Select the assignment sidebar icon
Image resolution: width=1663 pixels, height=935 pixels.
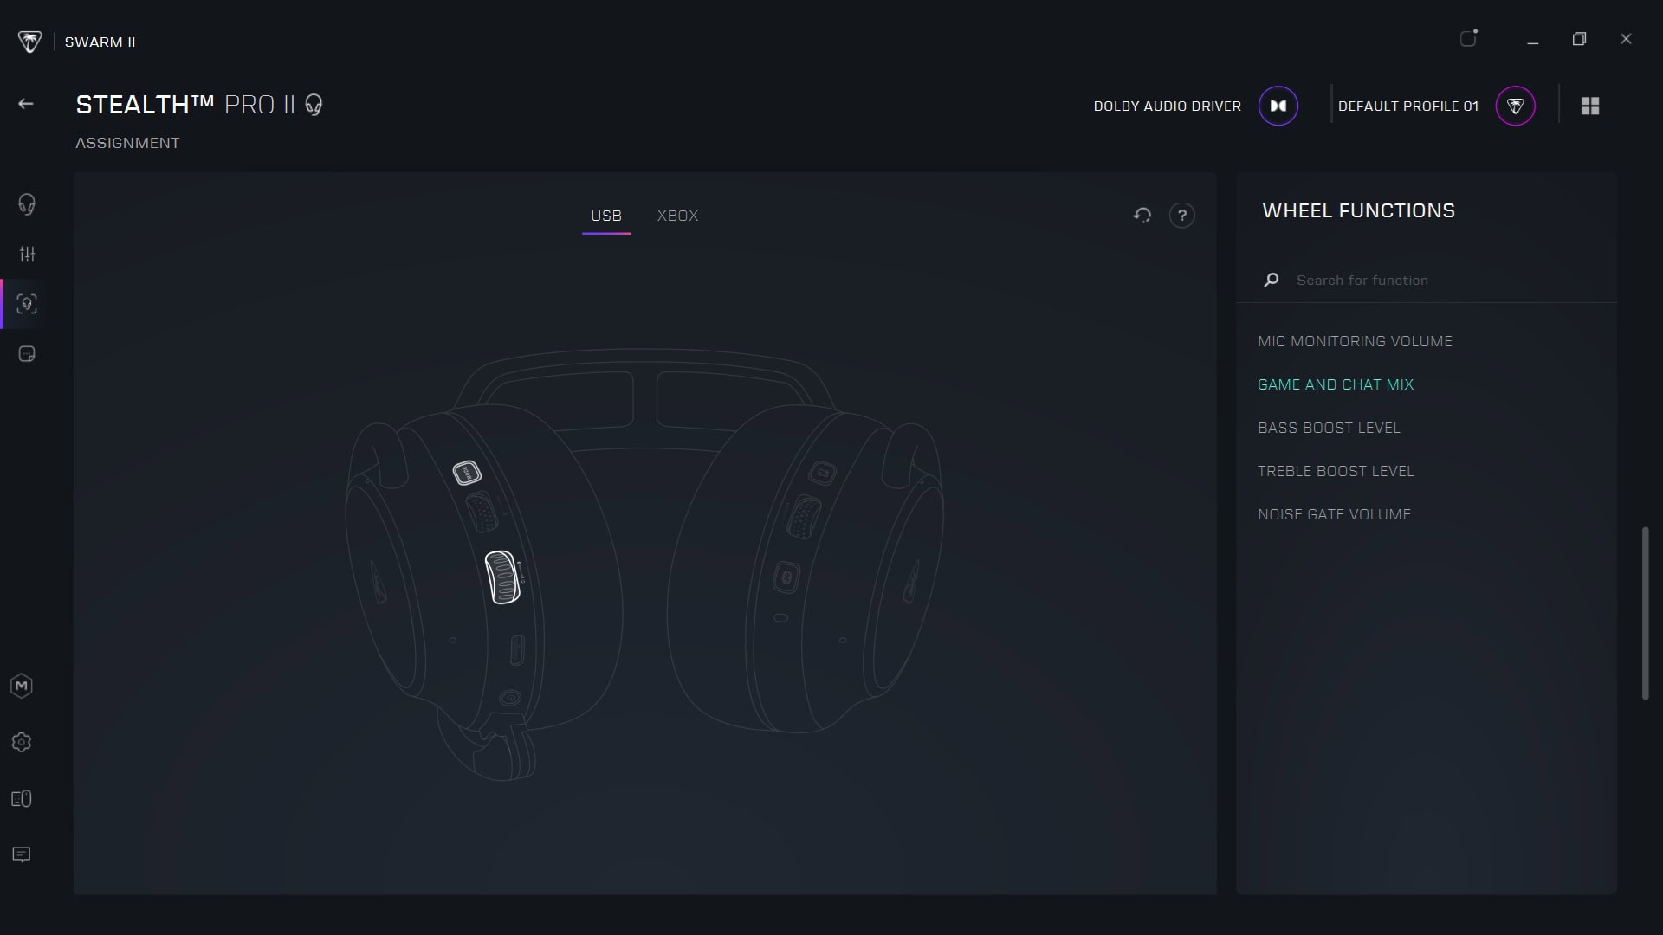coord(27,304)
